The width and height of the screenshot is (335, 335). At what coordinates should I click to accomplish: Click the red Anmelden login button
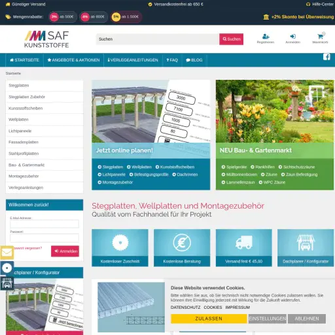coord(65,251)
